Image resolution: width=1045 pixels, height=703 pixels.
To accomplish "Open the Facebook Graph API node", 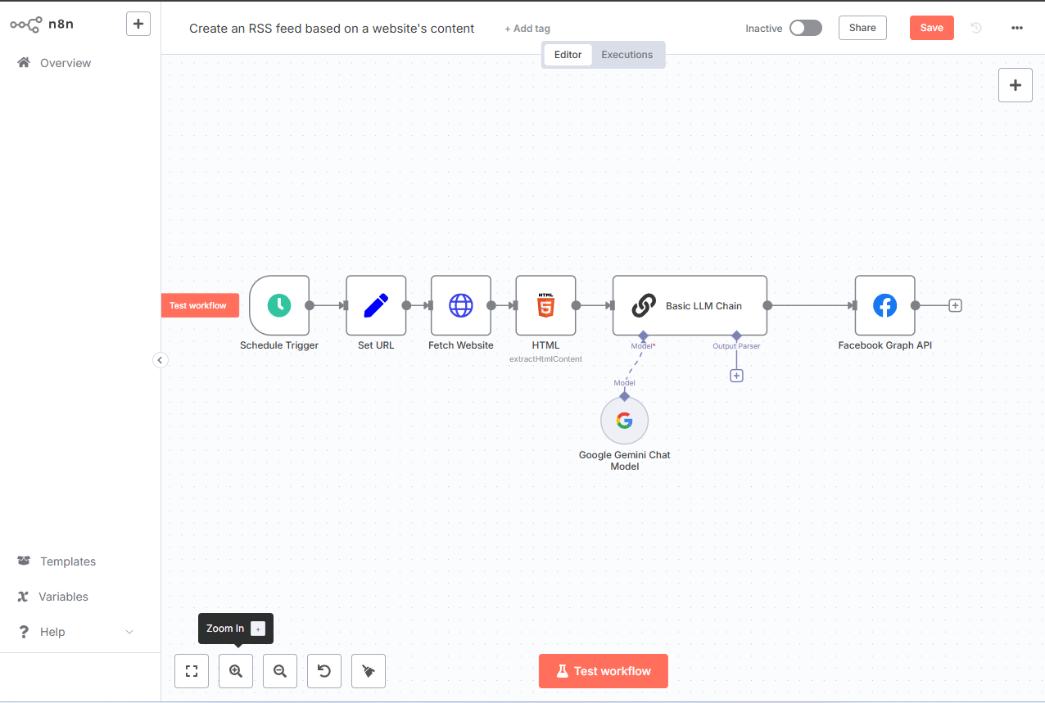I will pyautogui.click(x=885, y=305).
